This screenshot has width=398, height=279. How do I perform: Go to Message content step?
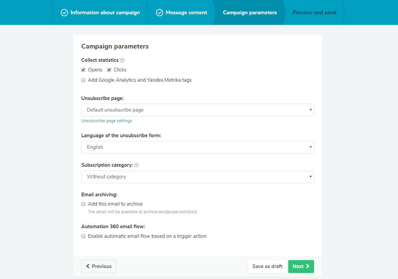182,13
